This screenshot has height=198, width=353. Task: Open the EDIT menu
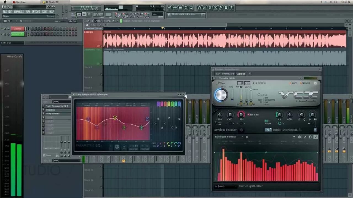click(x=10, y=12)
